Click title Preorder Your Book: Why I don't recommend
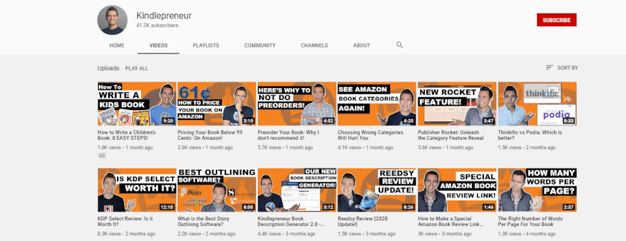Viewport: 626px width, 241px height. point(289,135)
